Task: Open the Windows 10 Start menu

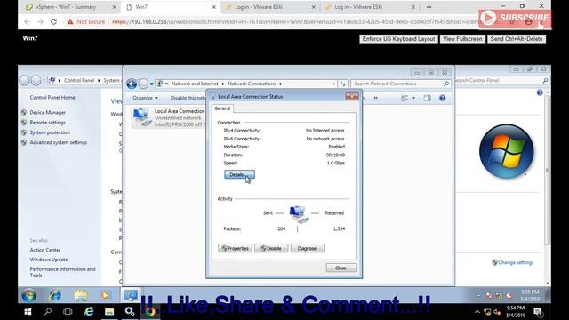Action: click(28, 312)
